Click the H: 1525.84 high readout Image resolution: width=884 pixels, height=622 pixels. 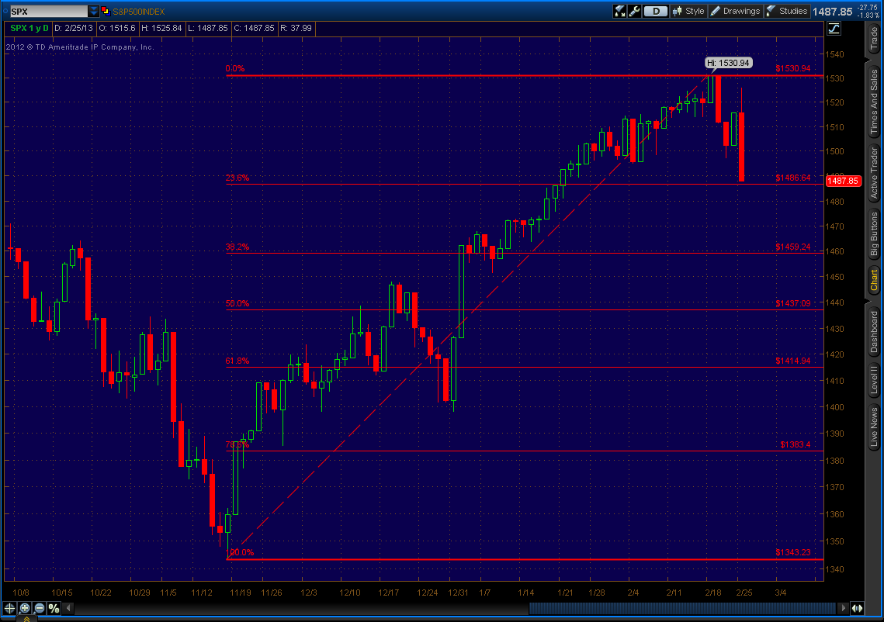(x=161, y=28)
